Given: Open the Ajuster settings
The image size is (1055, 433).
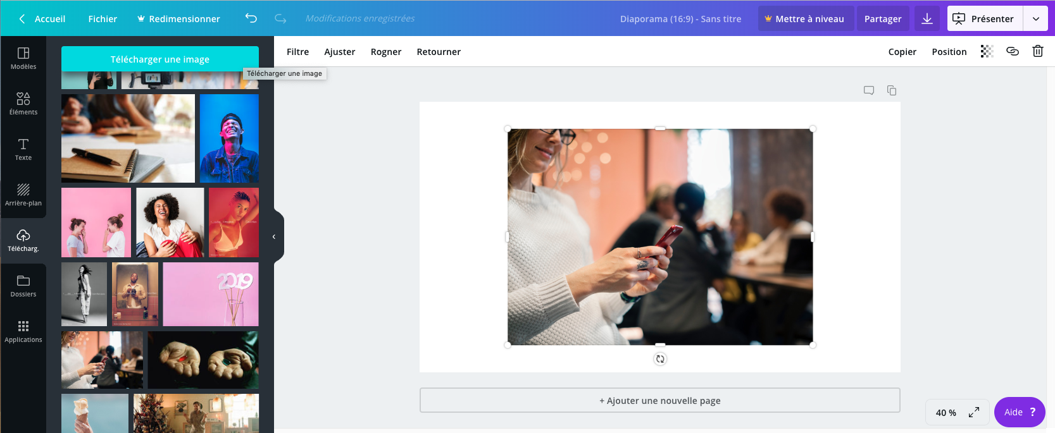Looking at the screenshot, I should [340, 52].
